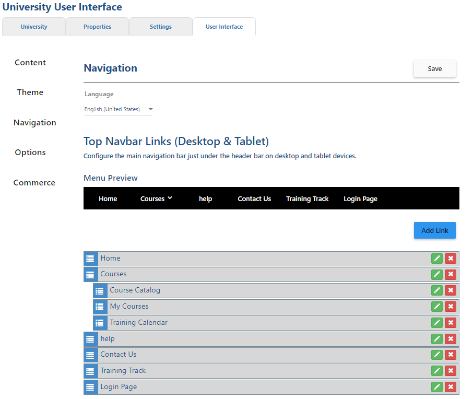Select the User Interface tab
This screenshot has height=399, width=473.
224,27
